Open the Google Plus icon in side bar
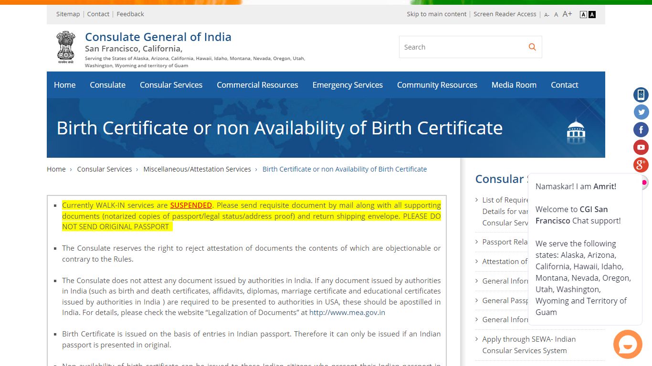652x366 pixels. click(x=641, y=165)
